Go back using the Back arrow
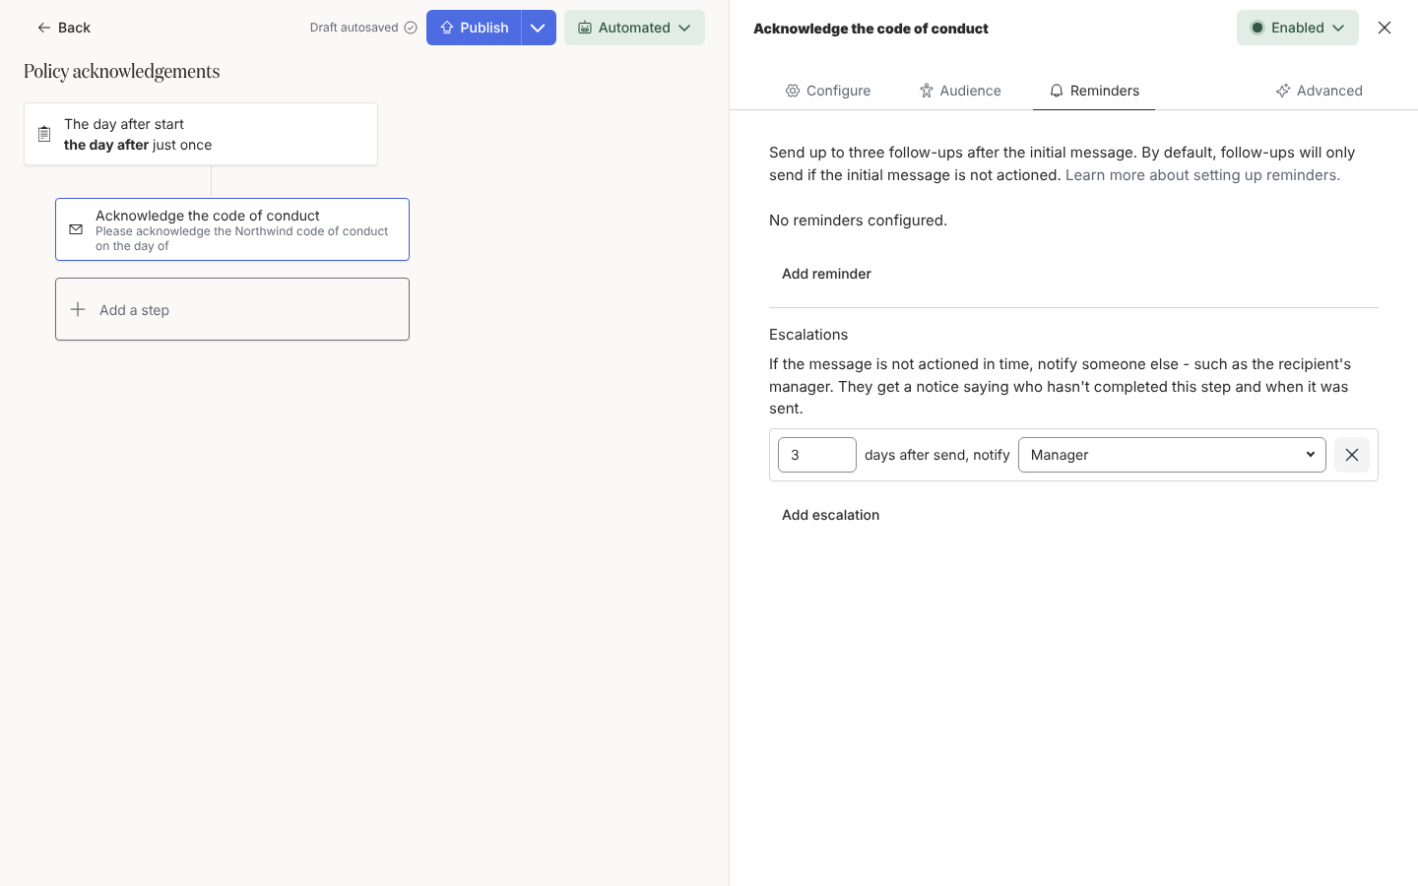 coord(63,28)
